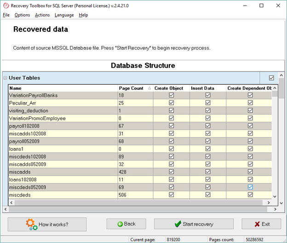Viewport: 287px width, 243px height.
Task: Select the miscadds102008 table name
Action: click(x=28, y=133)
